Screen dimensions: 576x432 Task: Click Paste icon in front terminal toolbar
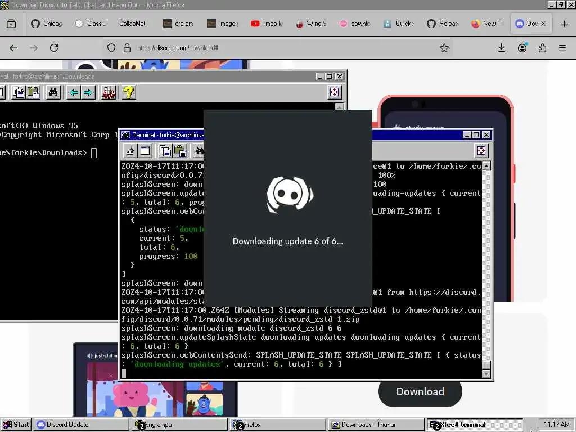pos(180,151)
